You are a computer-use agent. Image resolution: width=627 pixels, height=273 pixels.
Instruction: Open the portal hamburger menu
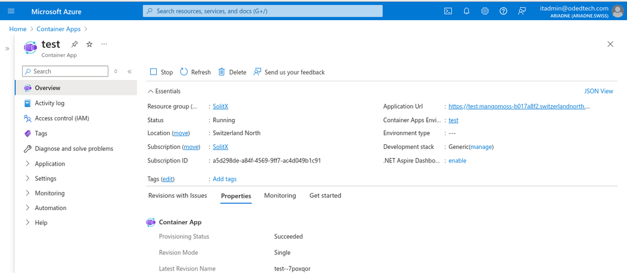[11, 11]
